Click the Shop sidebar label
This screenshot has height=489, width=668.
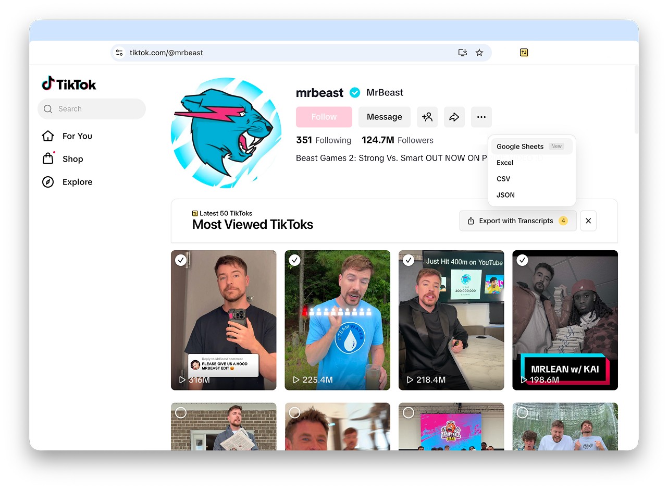click(x=73, y=159)
